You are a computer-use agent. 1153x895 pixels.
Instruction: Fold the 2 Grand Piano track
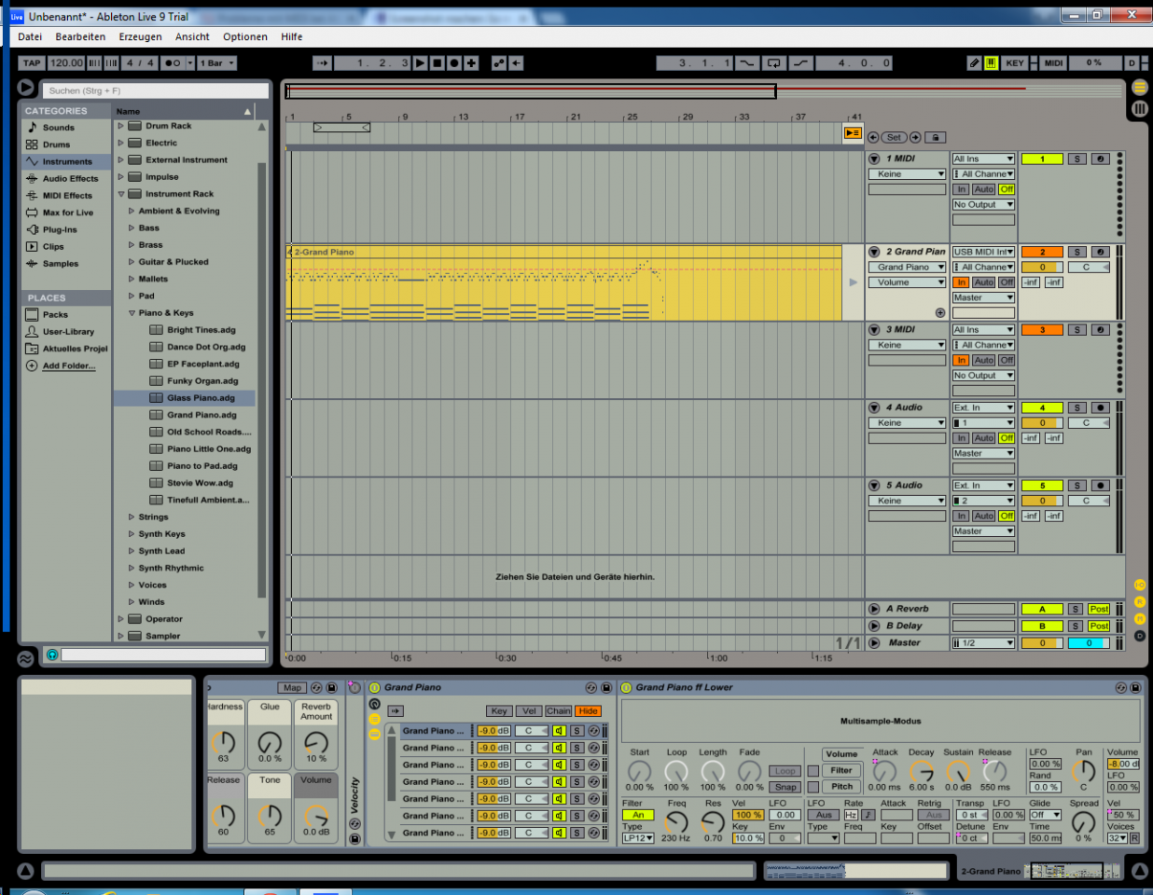[x=874, y=252]
